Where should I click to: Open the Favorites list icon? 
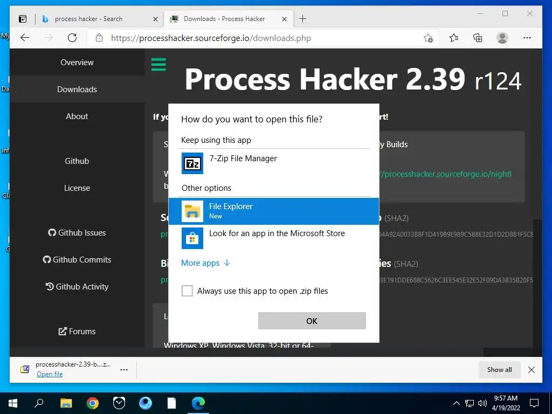click(454, 38)
